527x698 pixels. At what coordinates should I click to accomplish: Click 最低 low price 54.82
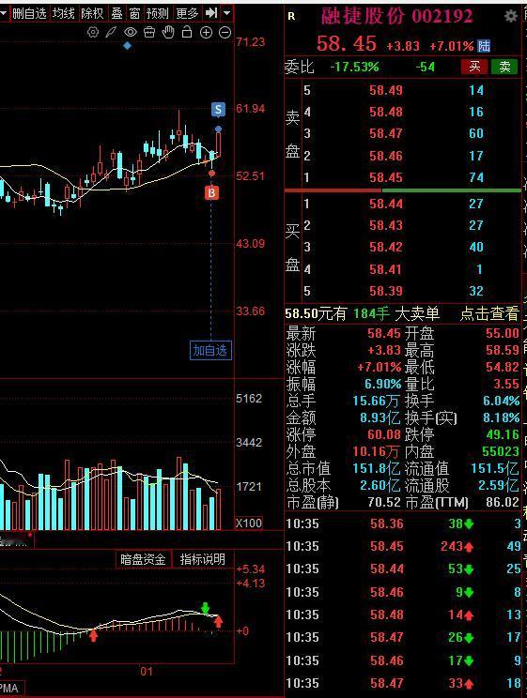[503, 367]
